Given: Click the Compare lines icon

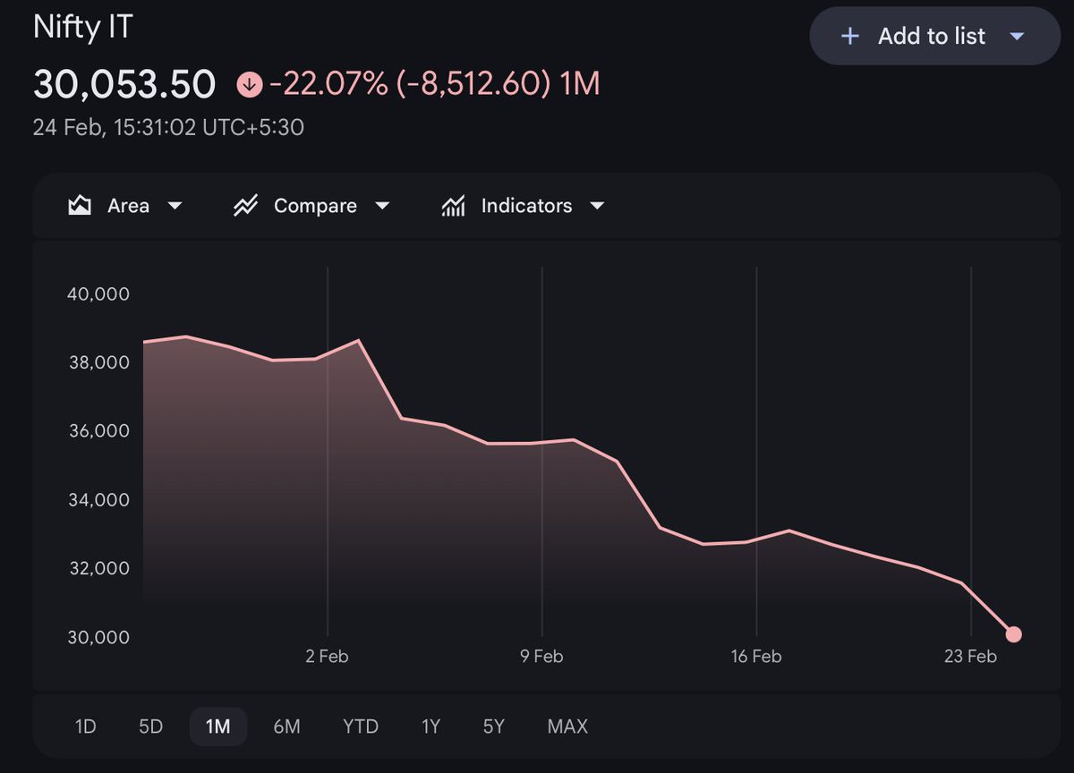Looking at the screenshot, I should 245,206.
